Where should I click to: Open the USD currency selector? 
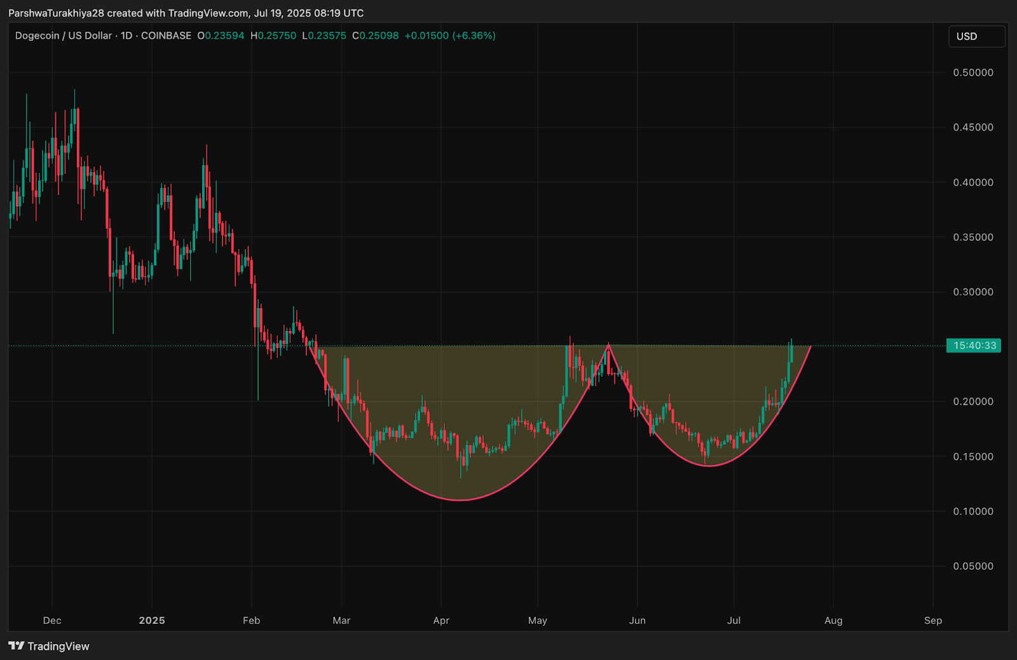click(x=976, y=36)
